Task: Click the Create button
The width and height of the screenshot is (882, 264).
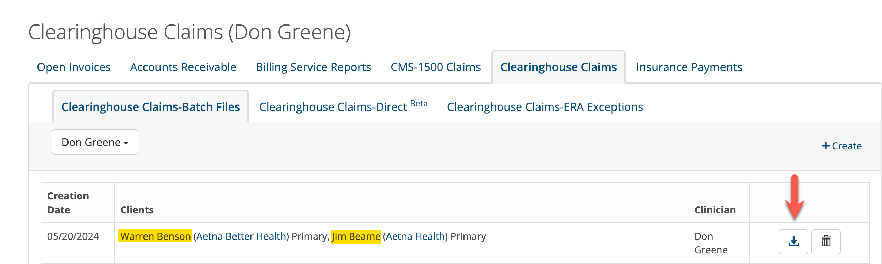Action: (x=841, y=146)
